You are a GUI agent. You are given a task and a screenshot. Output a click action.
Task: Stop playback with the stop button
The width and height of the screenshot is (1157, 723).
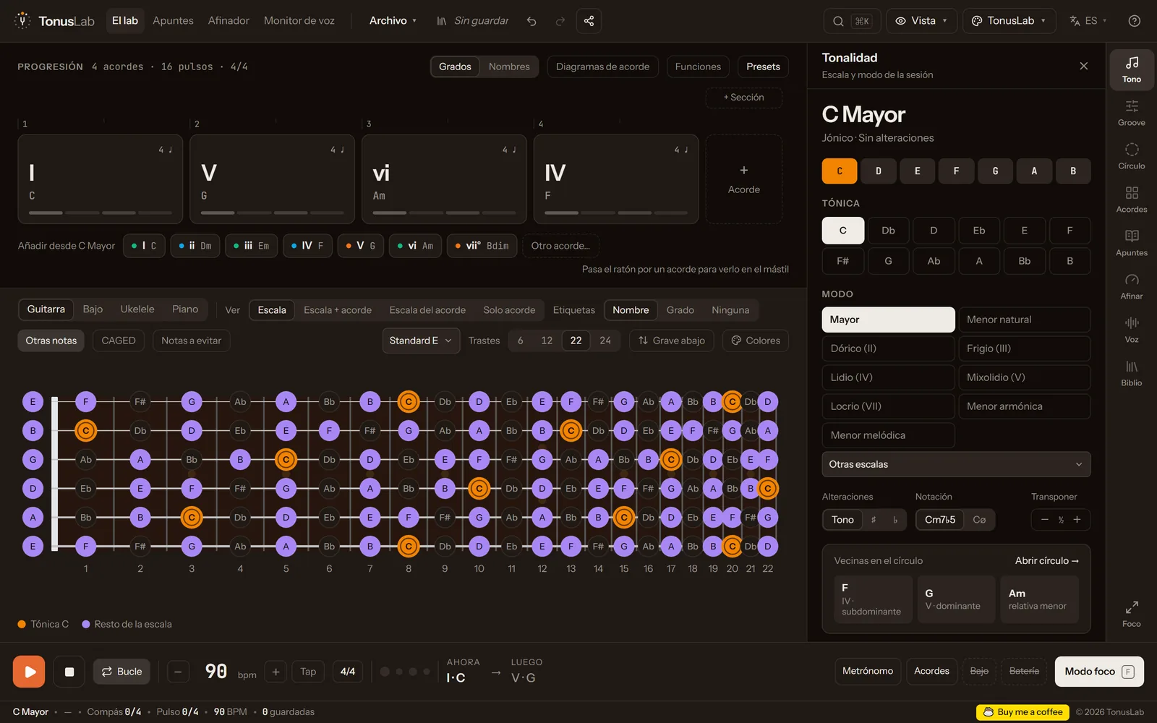click(x=69, y=672)
